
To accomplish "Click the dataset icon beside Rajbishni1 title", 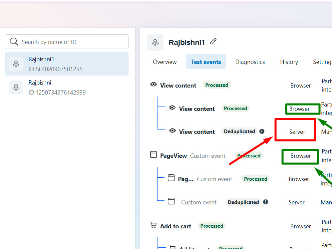I will point(155,42).
